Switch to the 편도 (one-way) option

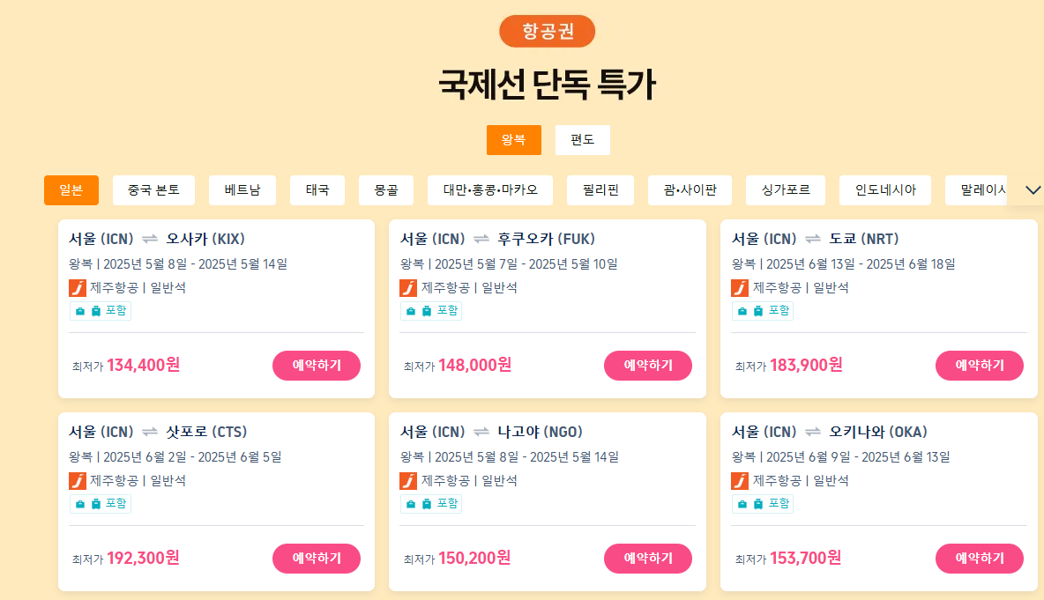point(582,139)
